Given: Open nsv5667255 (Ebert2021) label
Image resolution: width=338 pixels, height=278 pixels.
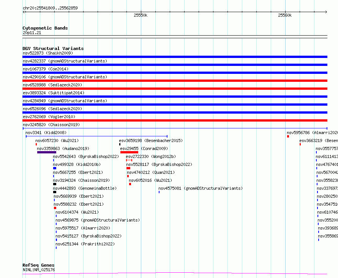Looking at the screenshot, I should [78, 172].
